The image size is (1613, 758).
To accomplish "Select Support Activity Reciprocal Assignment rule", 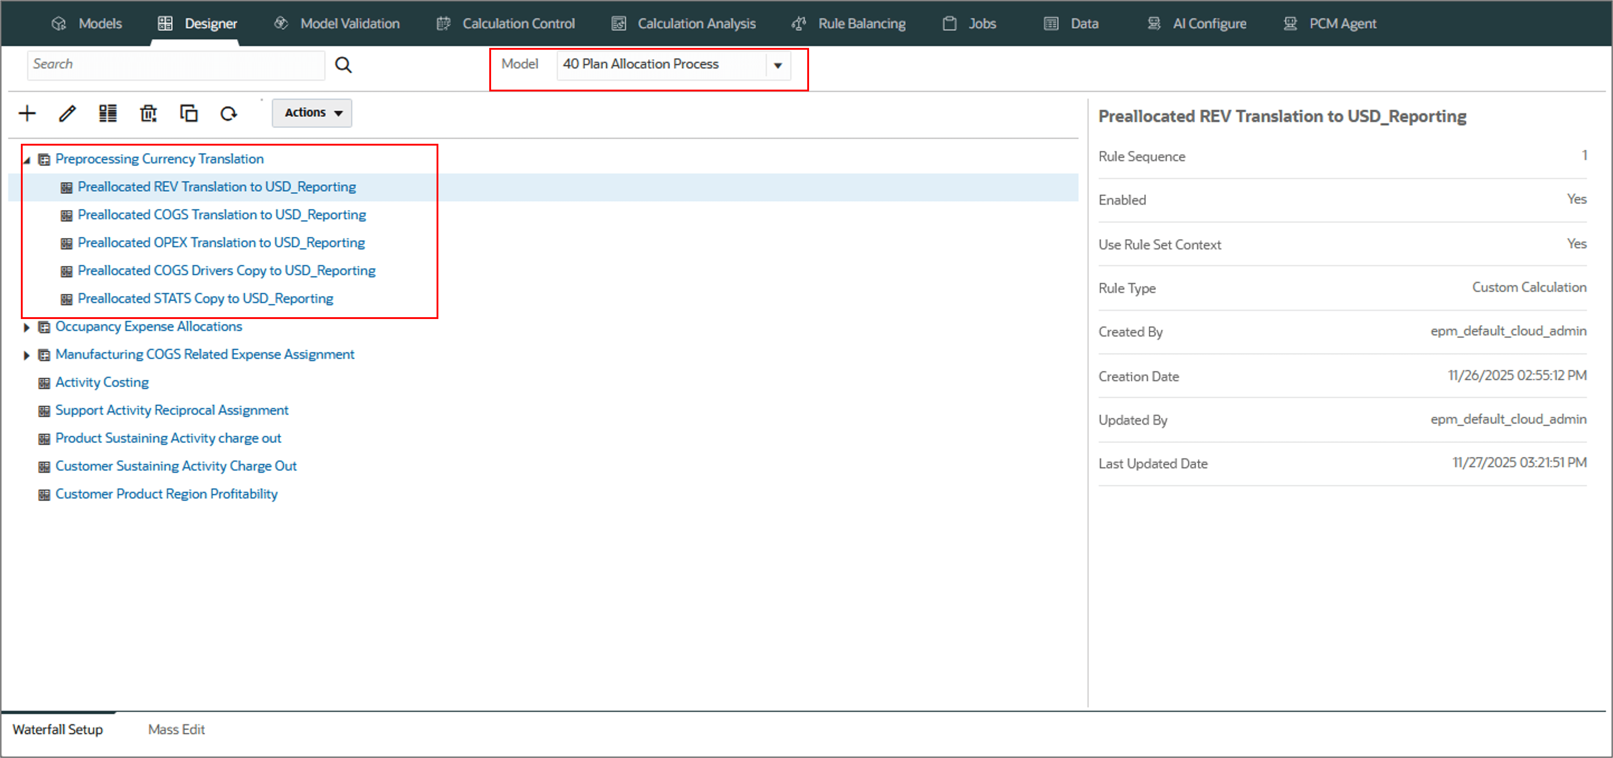I will (x=172, y=410).
